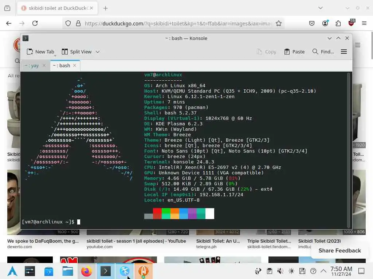Open Firefox application menu
This screenshot has width=373, height=279.
(364, 23)
